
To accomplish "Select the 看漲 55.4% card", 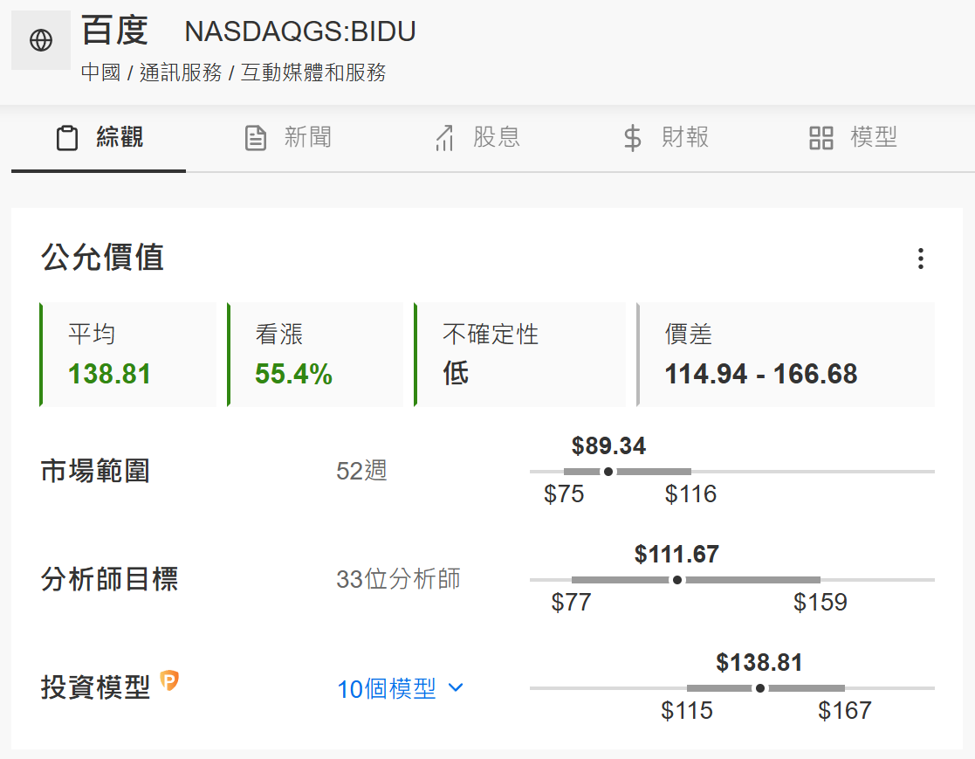I will click(315, 355).
